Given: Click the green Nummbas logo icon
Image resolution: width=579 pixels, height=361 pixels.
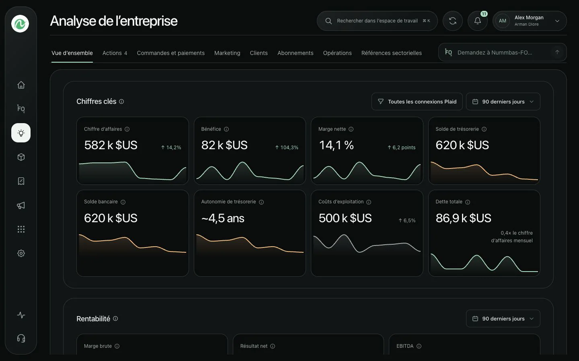Looking at the screenshot, I should coord(20,24).
